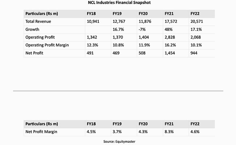This screenshot has height=145, width=236.
Task: Select the Net Profit Margin row label
Action: click(x=41, y=131)
